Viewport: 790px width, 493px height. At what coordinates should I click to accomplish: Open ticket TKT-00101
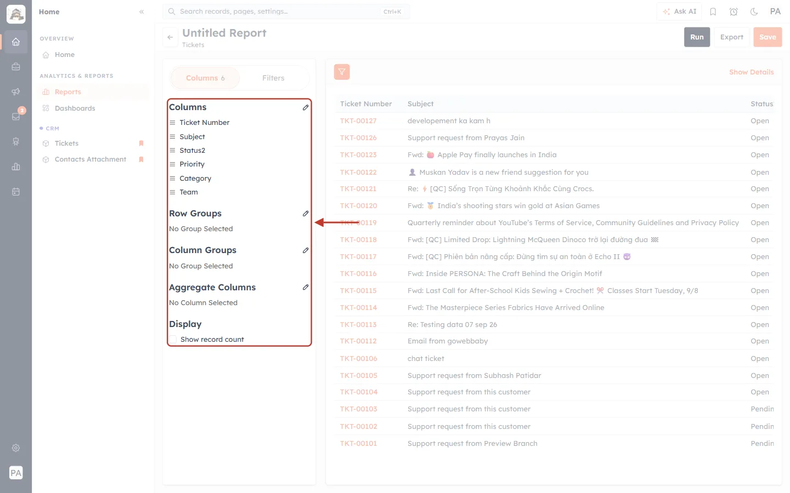coord(358,444)
